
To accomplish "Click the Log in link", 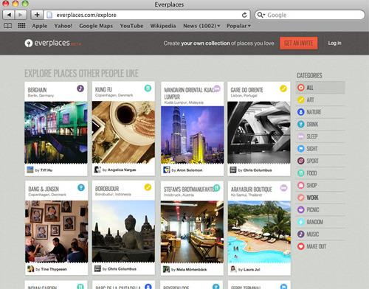I will (x=334, y=43).
